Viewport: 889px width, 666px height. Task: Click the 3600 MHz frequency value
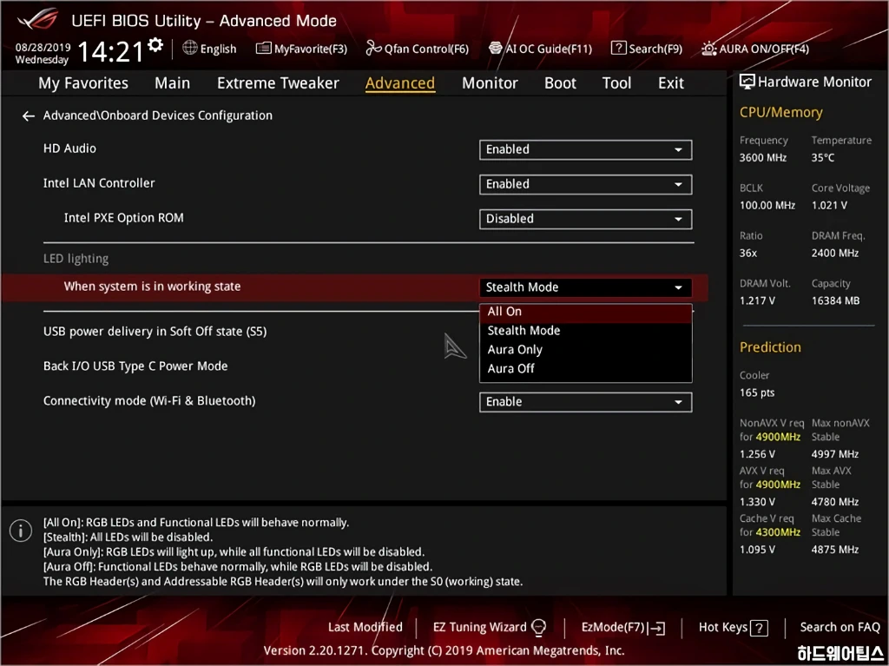[762, 158]
